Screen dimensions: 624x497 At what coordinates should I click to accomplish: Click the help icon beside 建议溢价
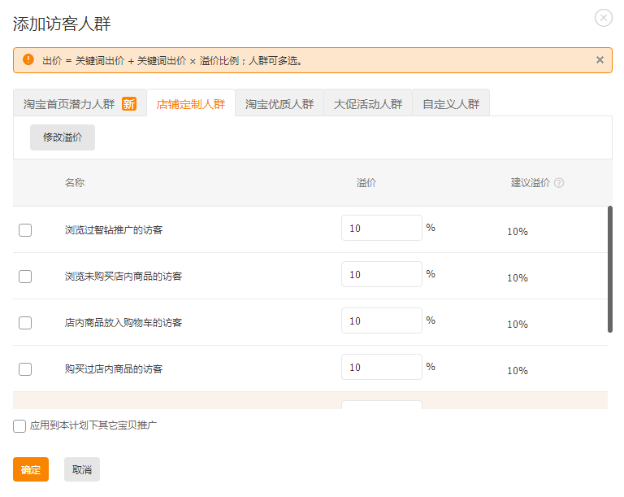[559, 183]
